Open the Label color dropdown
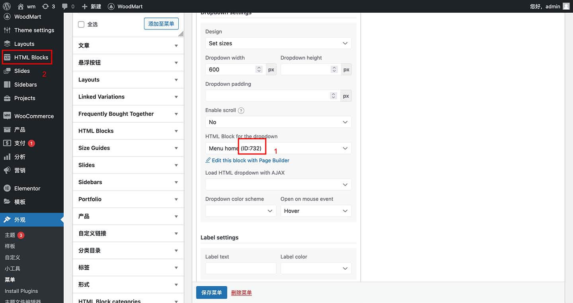573x303 pixels. 316,268
